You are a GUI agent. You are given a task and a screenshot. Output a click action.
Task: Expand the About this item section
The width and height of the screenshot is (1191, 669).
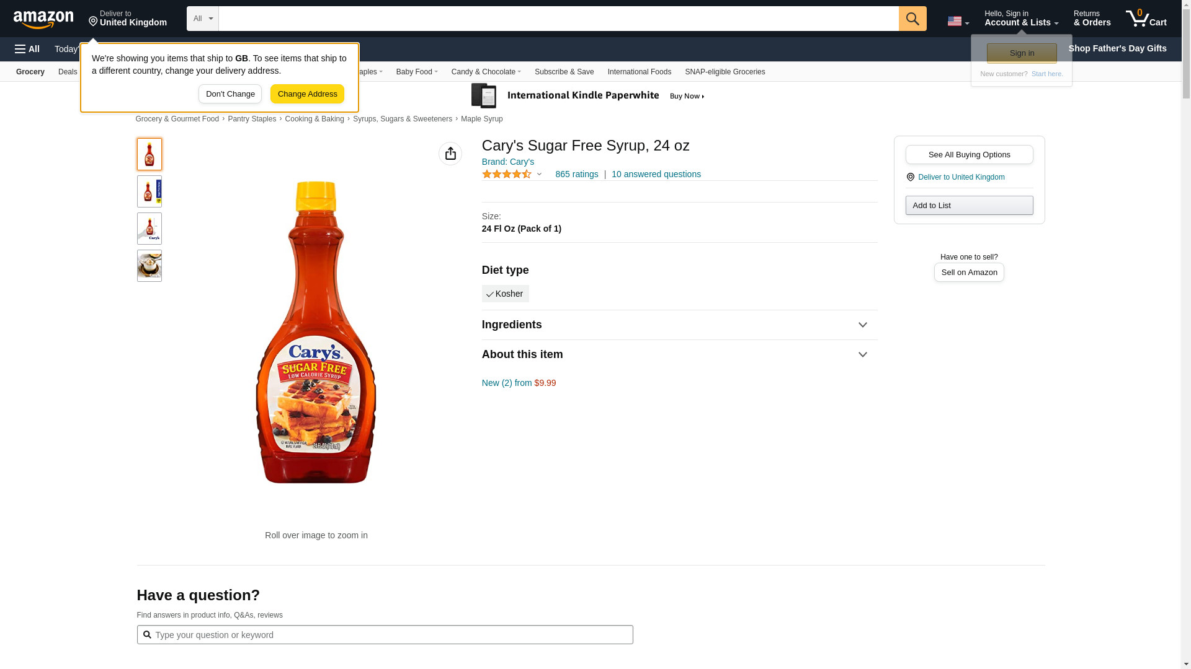tap(679, 354)
